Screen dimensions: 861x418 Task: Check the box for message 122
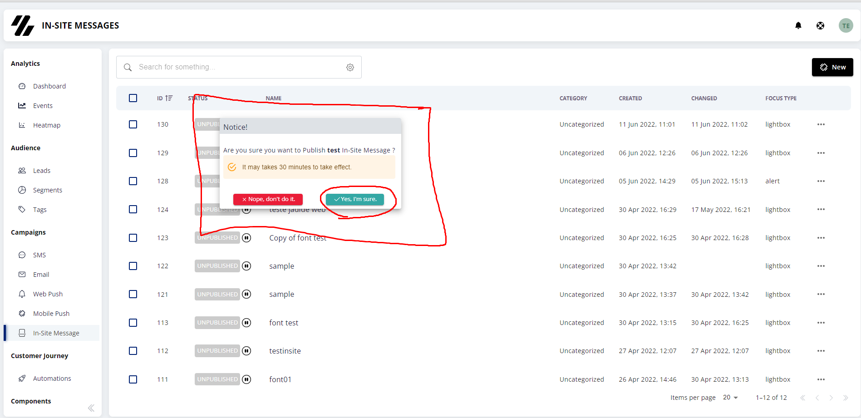133,266
